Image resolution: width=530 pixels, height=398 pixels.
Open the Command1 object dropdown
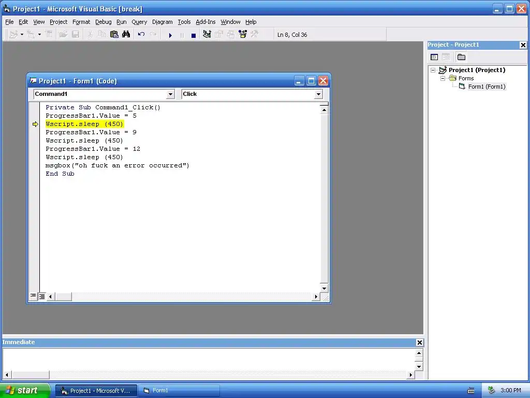[170, 94]
